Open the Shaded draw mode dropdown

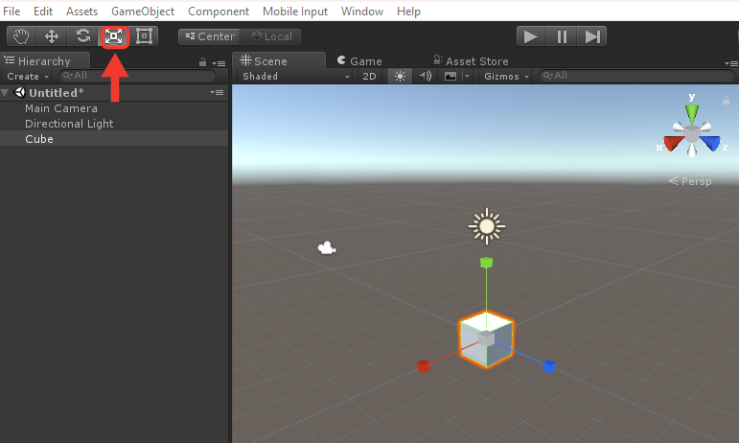click(295, 77)
